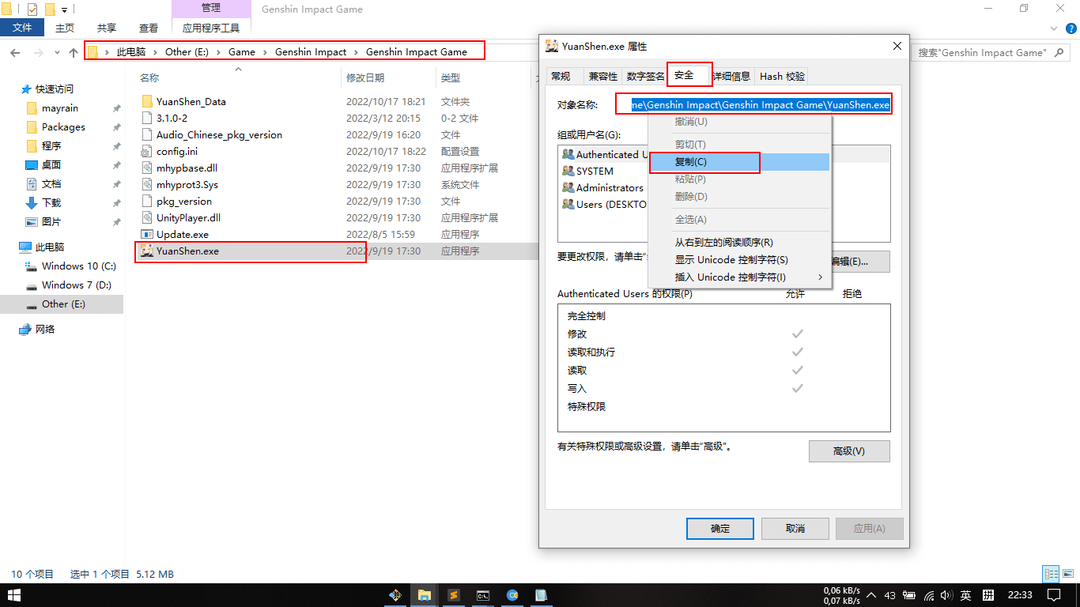Open recent locations dropdown arrow
Screen dimensions: 1080x607
click(56, 52)
